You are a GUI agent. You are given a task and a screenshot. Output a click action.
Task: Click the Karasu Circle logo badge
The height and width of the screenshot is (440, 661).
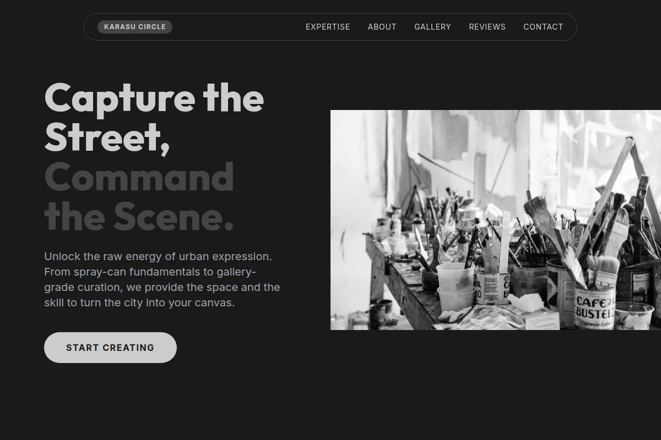[135, 27]
